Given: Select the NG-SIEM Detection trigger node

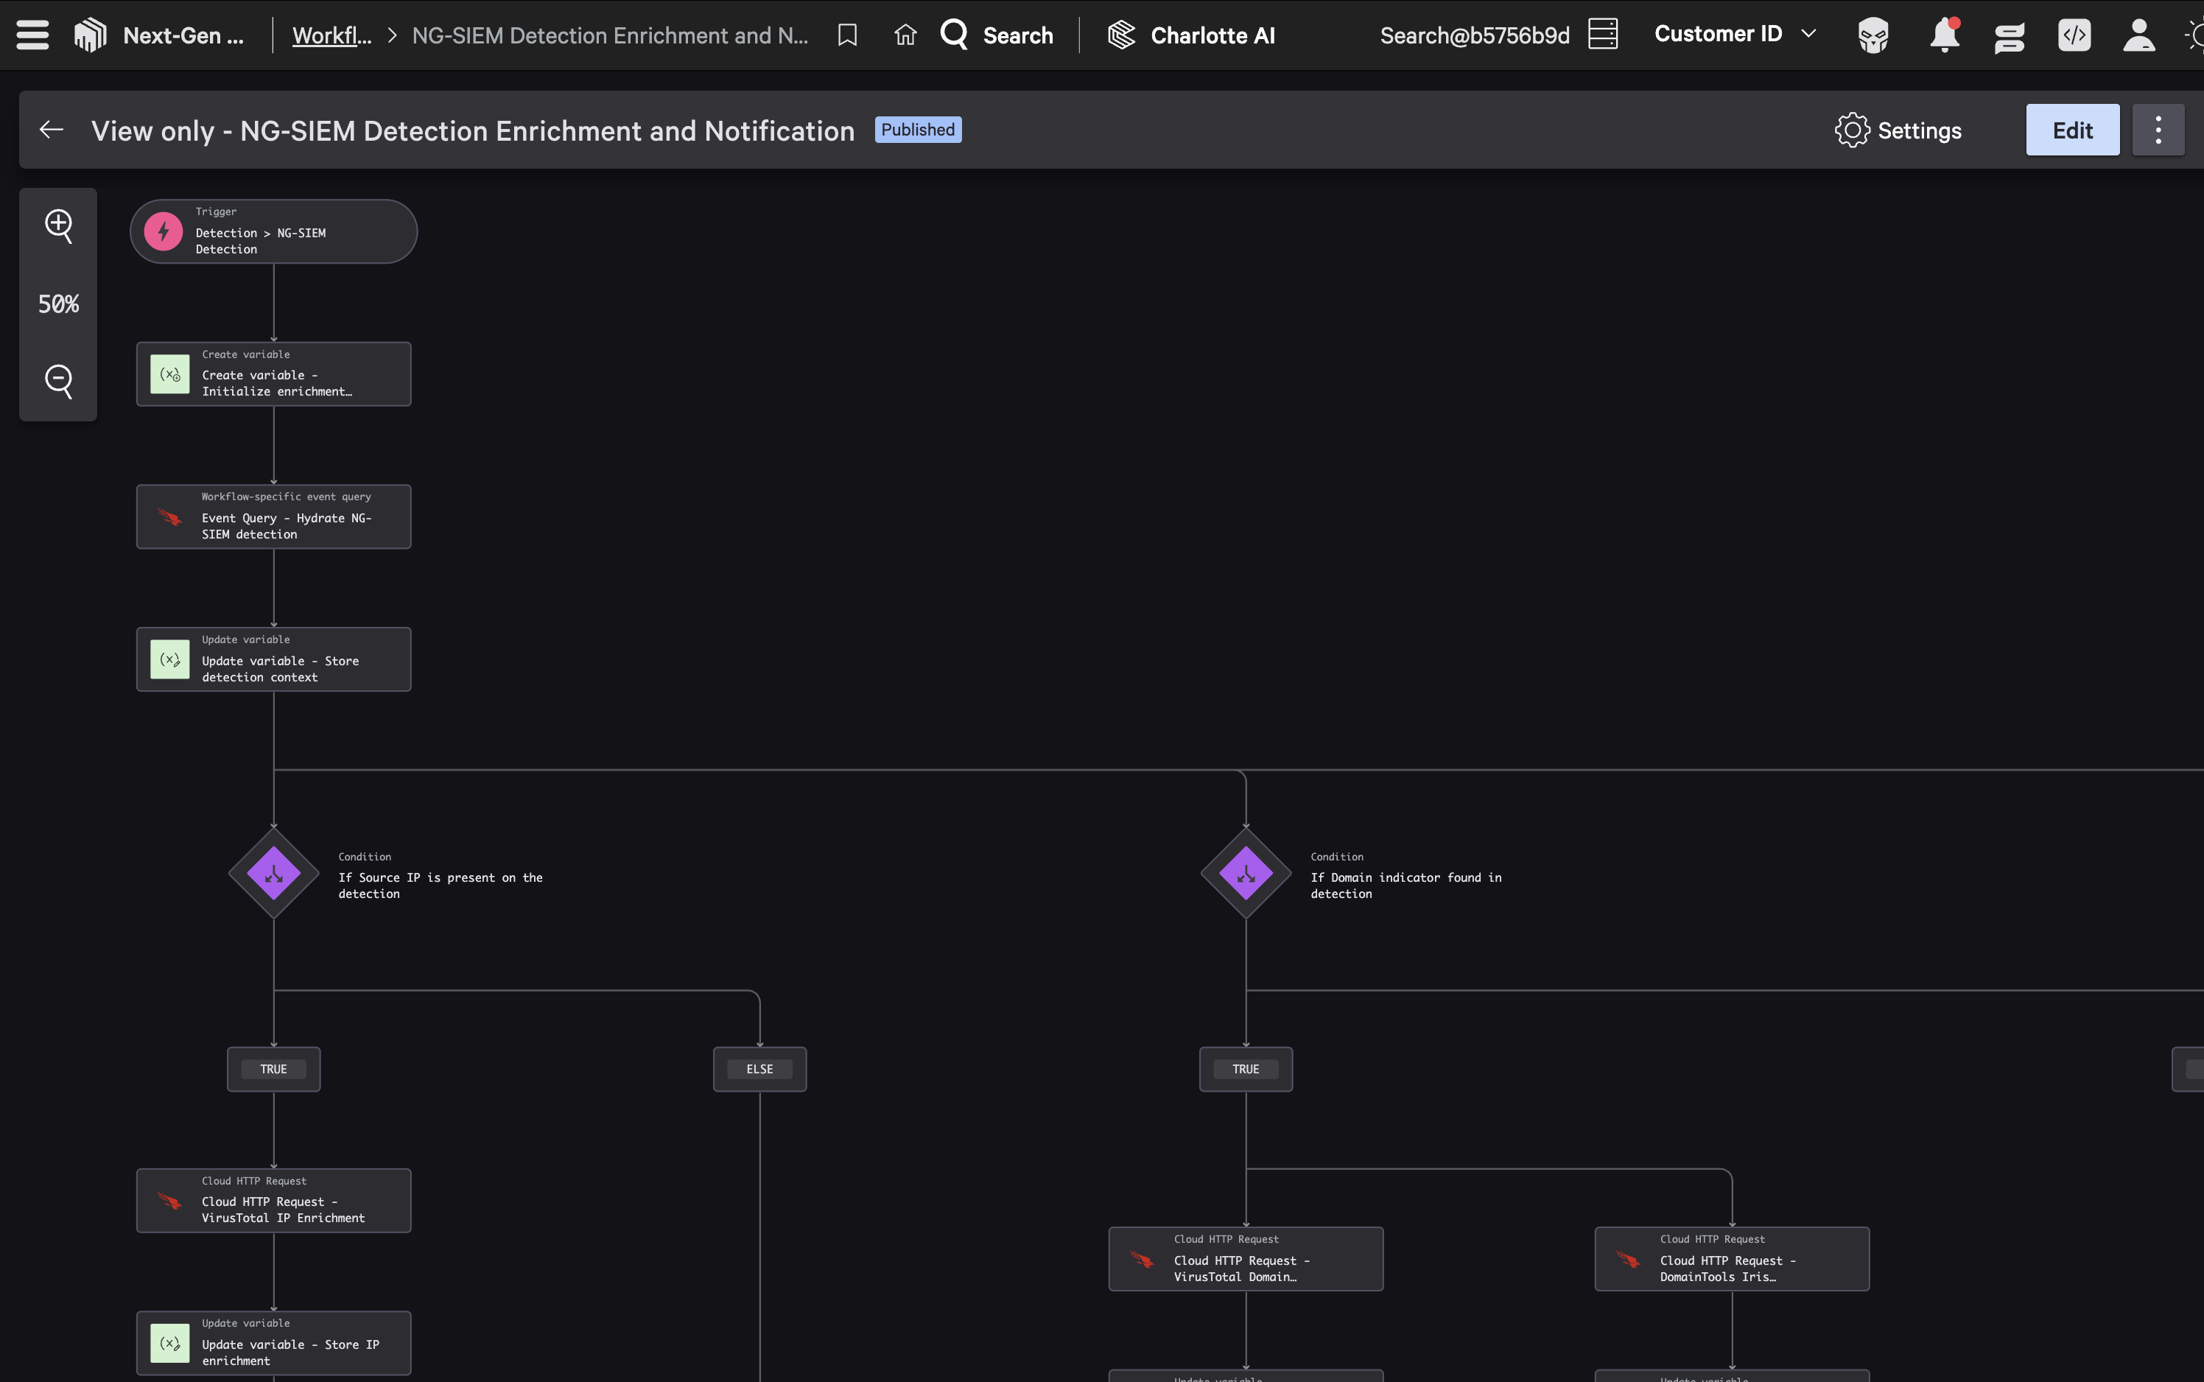Looking at the screenshot, I should coord(273,232).
